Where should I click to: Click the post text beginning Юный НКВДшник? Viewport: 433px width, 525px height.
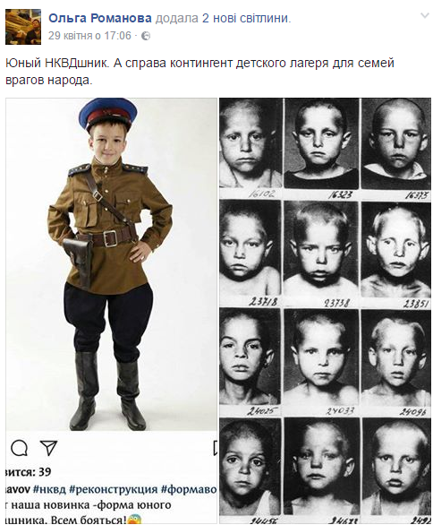click(x=200, y=72)
